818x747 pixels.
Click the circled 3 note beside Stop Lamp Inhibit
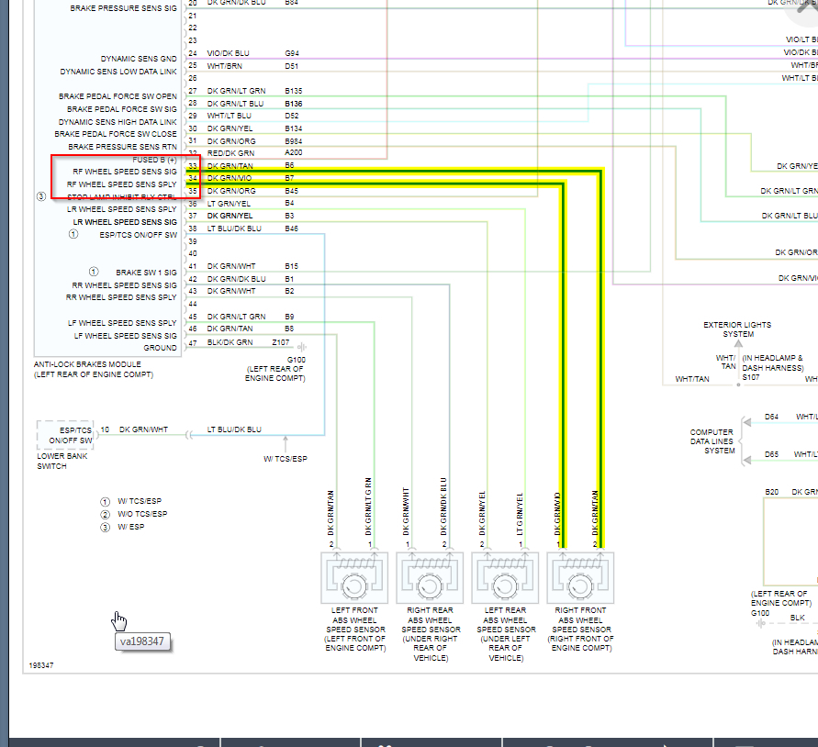(41, 196)
